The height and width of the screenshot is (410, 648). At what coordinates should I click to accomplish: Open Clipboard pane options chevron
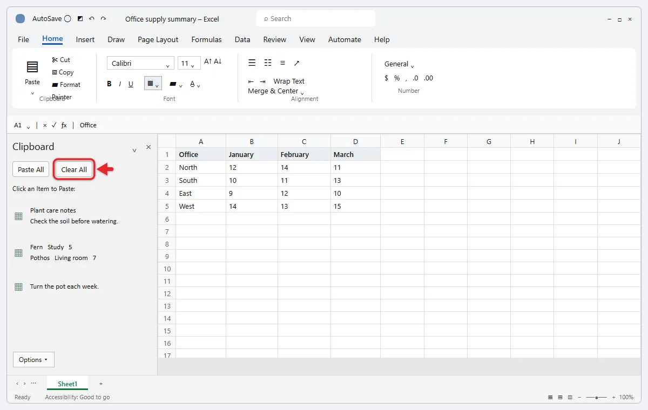pos(134,150)
